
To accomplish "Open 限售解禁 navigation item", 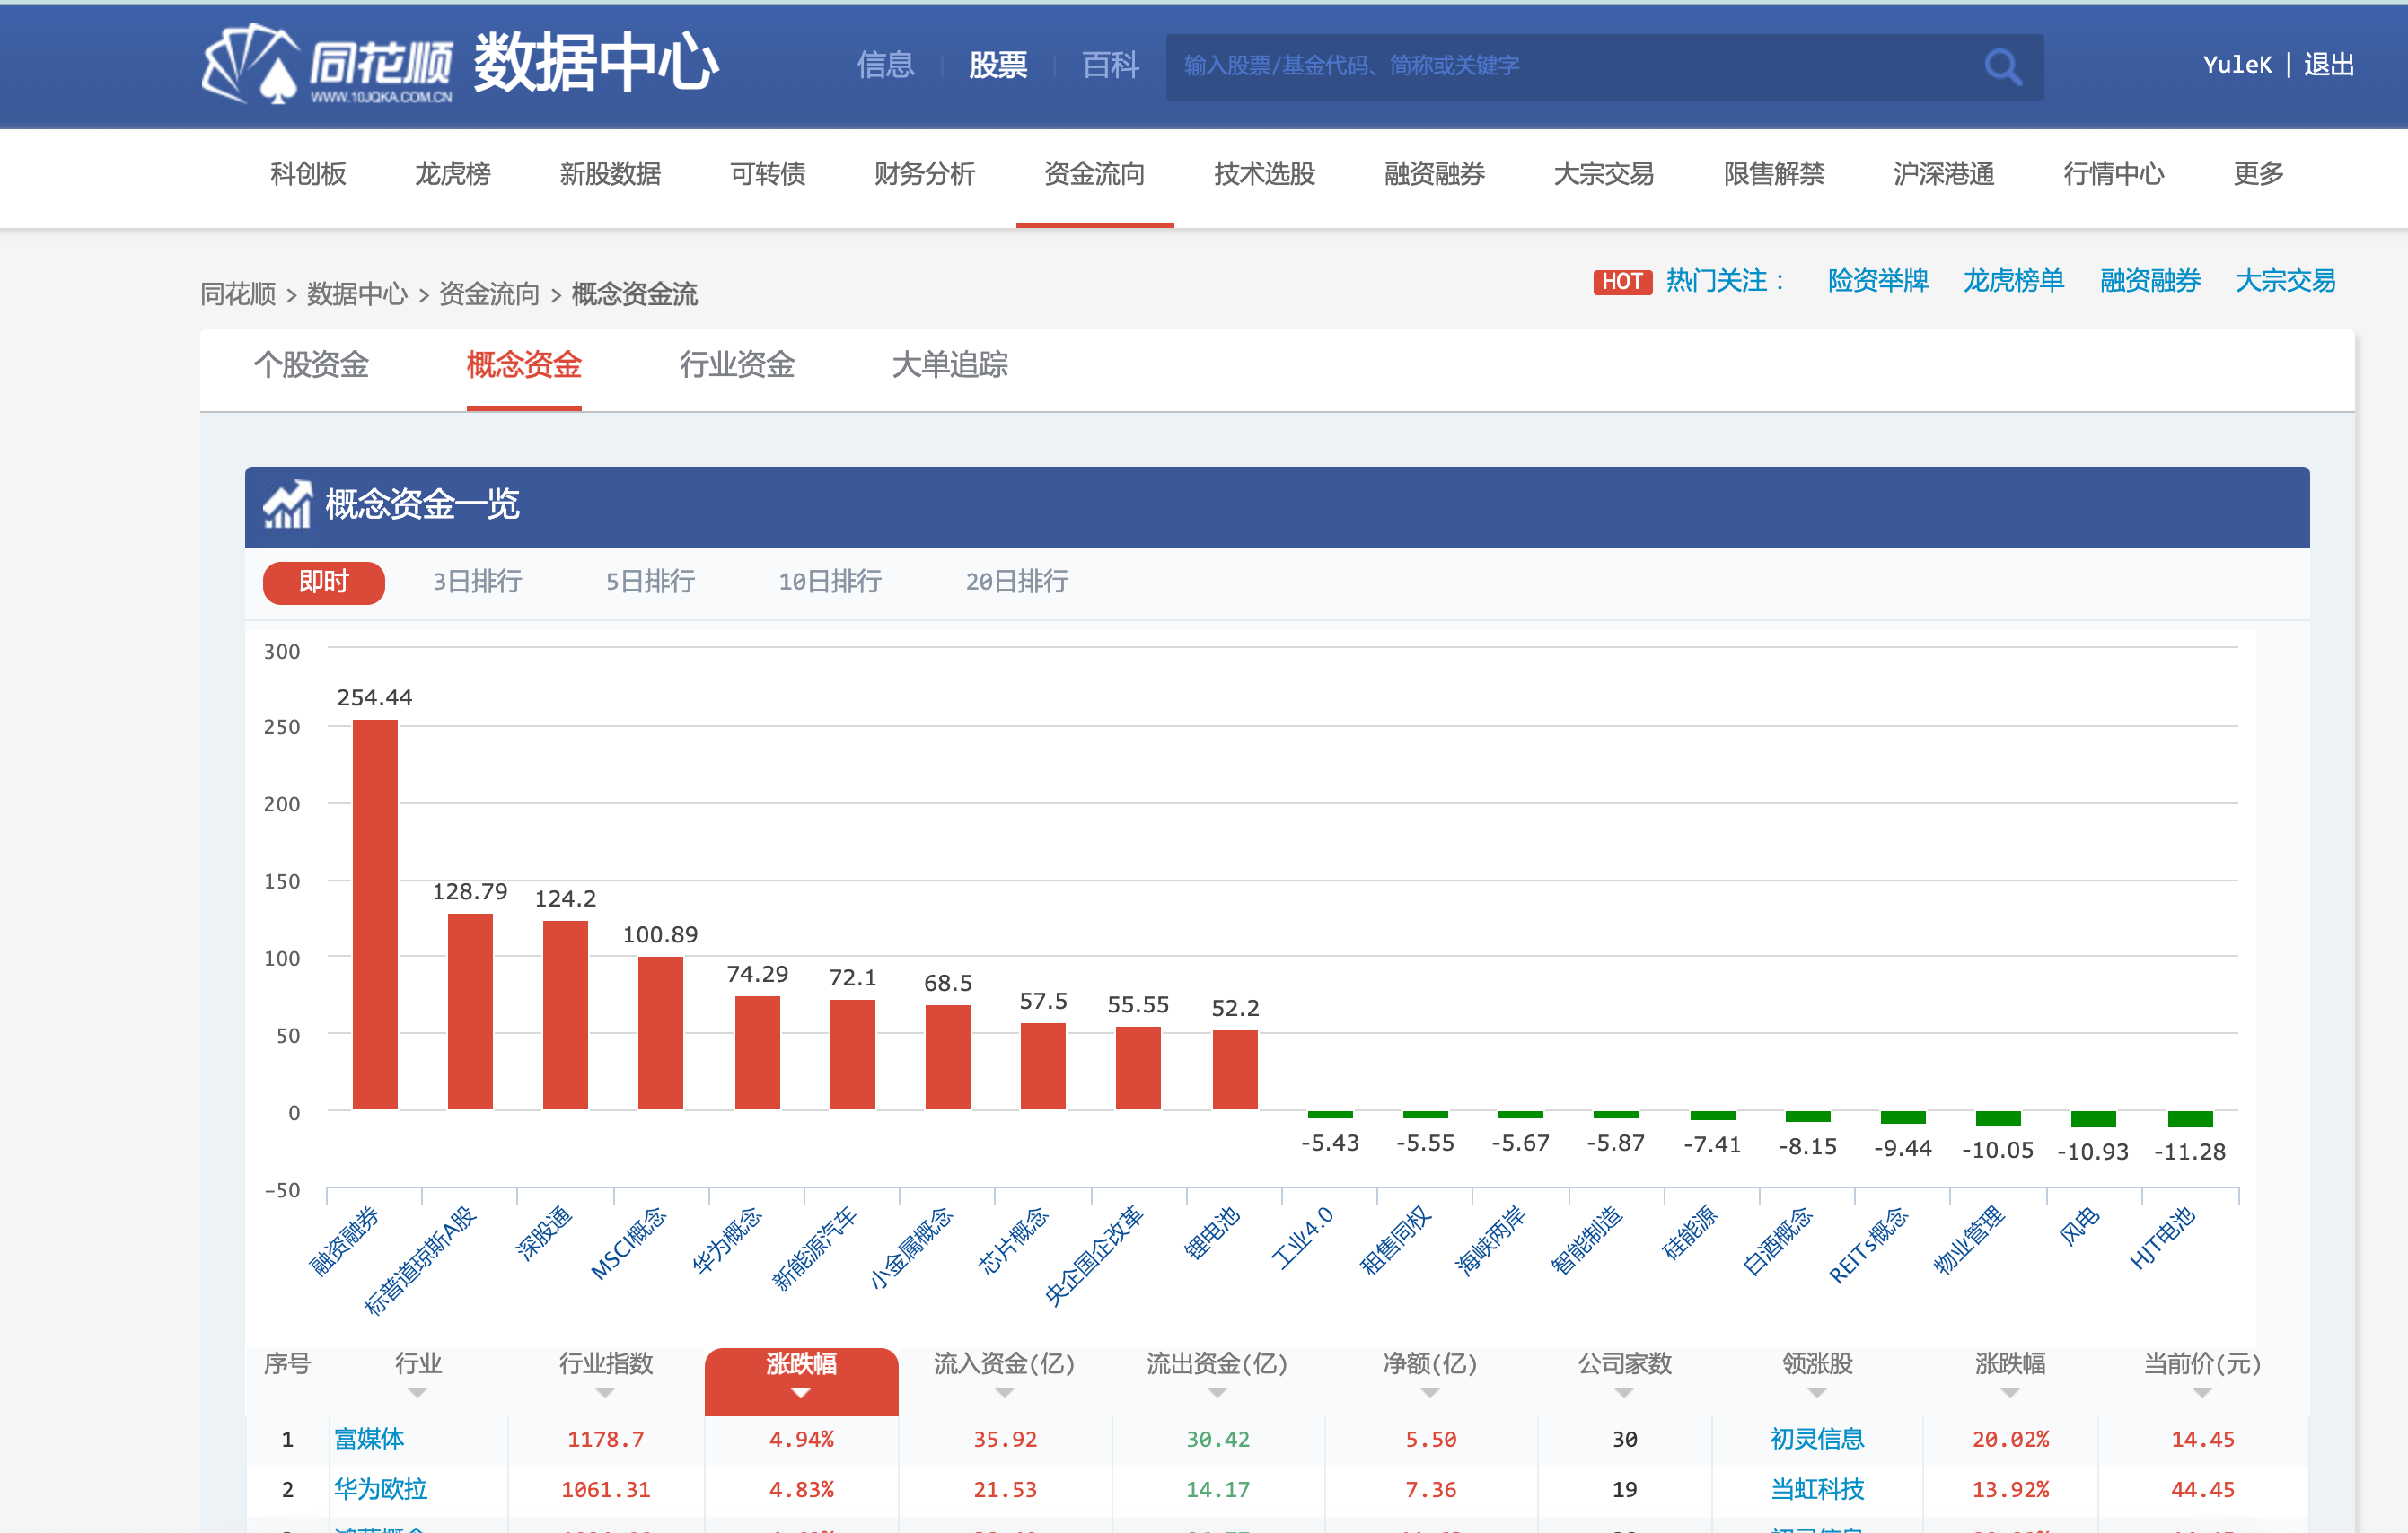I will [1774, 174].
